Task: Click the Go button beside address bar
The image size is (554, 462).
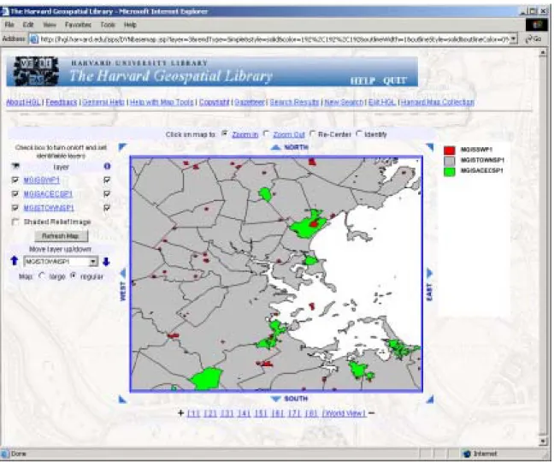Action: 533,38
